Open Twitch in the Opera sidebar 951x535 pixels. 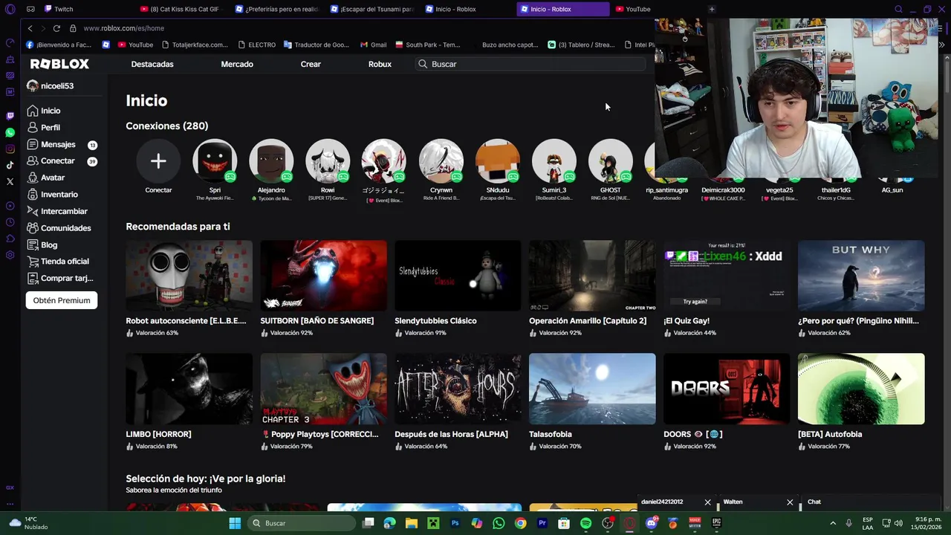[10, 116]
